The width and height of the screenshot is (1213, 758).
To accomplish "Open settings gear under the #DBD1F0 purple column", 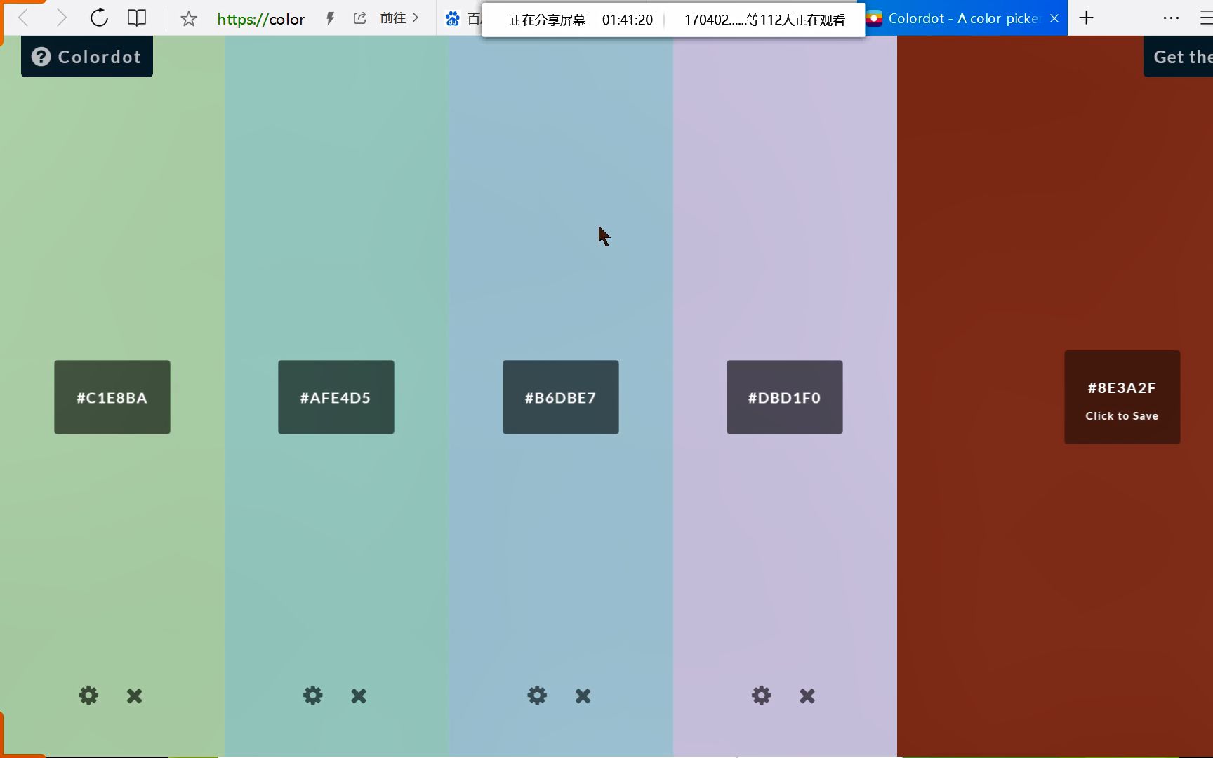I will pyautogui.click(x=761, y=696).
